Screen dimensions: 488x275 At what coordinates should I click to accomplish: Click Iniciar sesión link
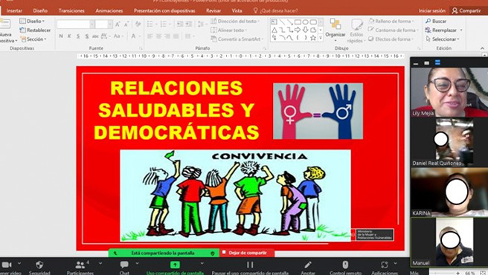(x=431, y=10)
